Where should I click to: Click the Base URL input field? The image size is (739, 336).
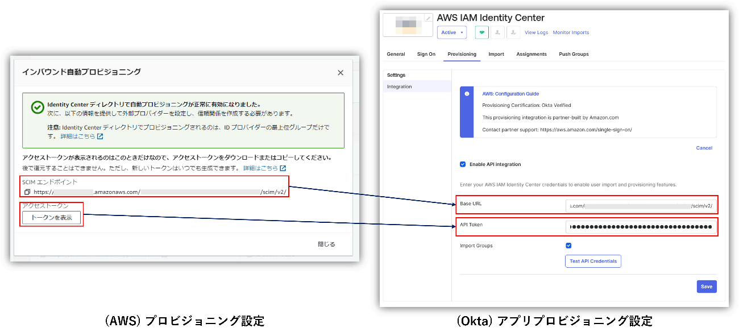coord(641,206)
